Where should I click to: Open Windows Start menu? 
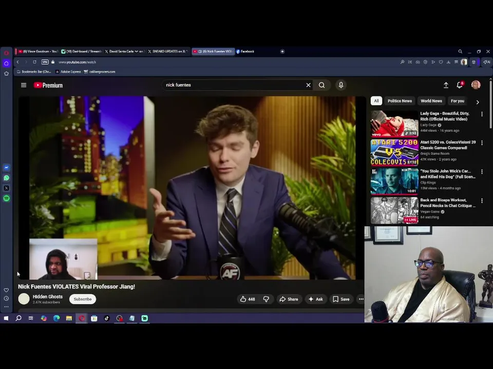click(x=6, y=318)
